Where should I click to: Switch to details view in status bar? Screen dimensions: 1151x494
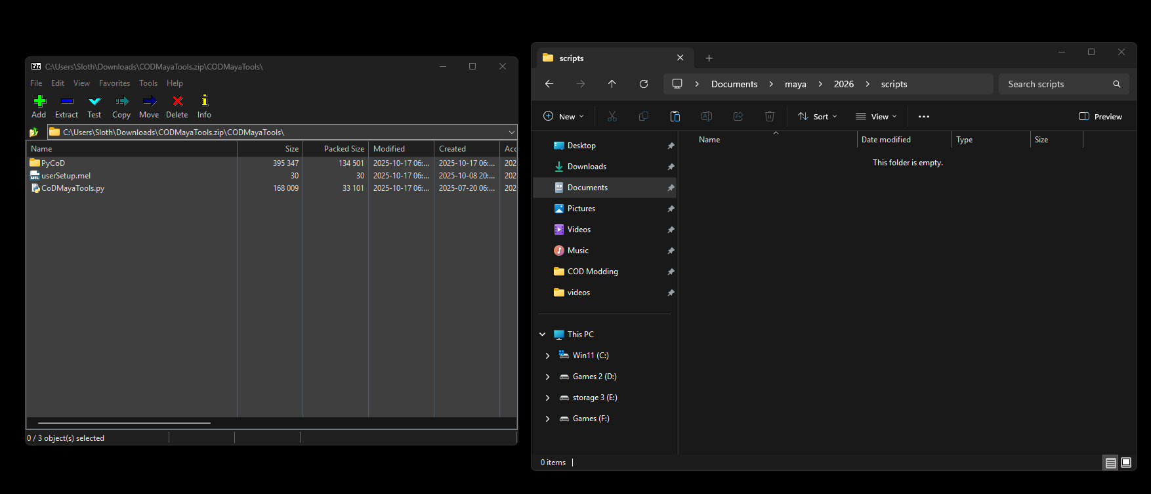(x=1110, y=463)
